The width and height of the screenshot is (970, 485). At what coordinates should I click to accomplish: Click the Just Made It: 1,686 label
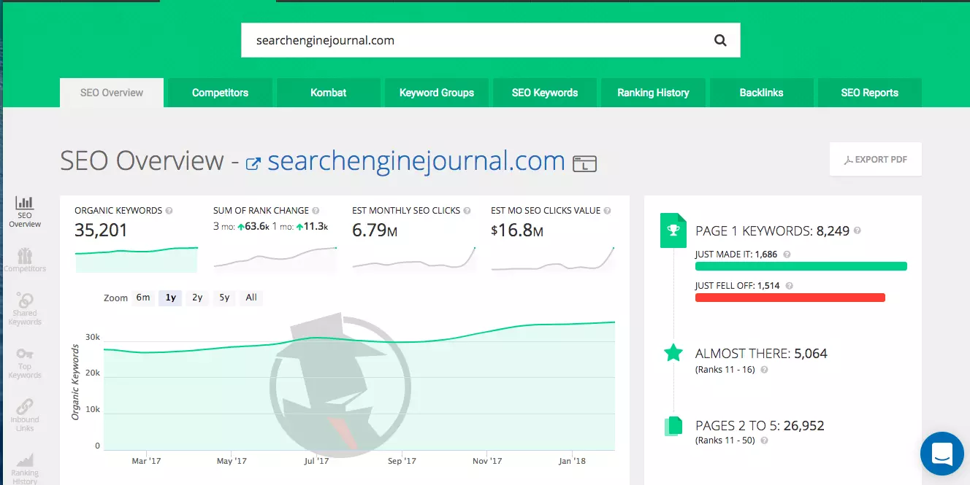[736, 255]
